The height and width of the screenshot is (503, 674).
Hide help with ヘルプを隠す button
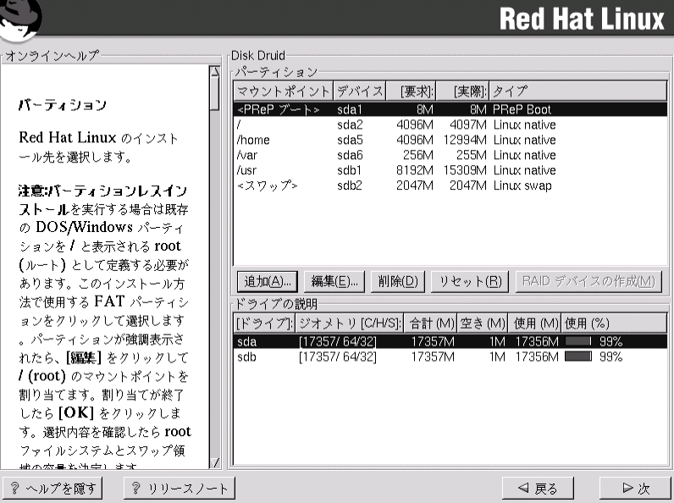click(53, 488)
